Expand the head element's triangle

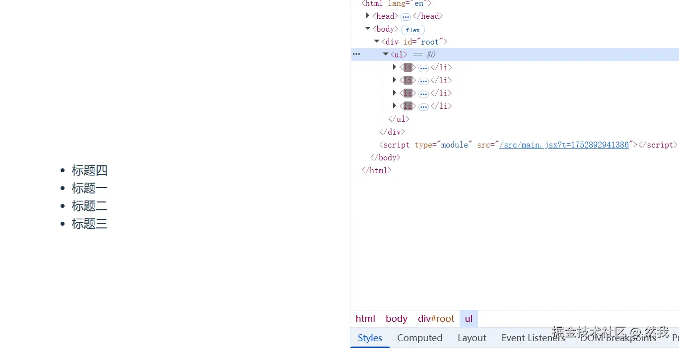[368, 16]
